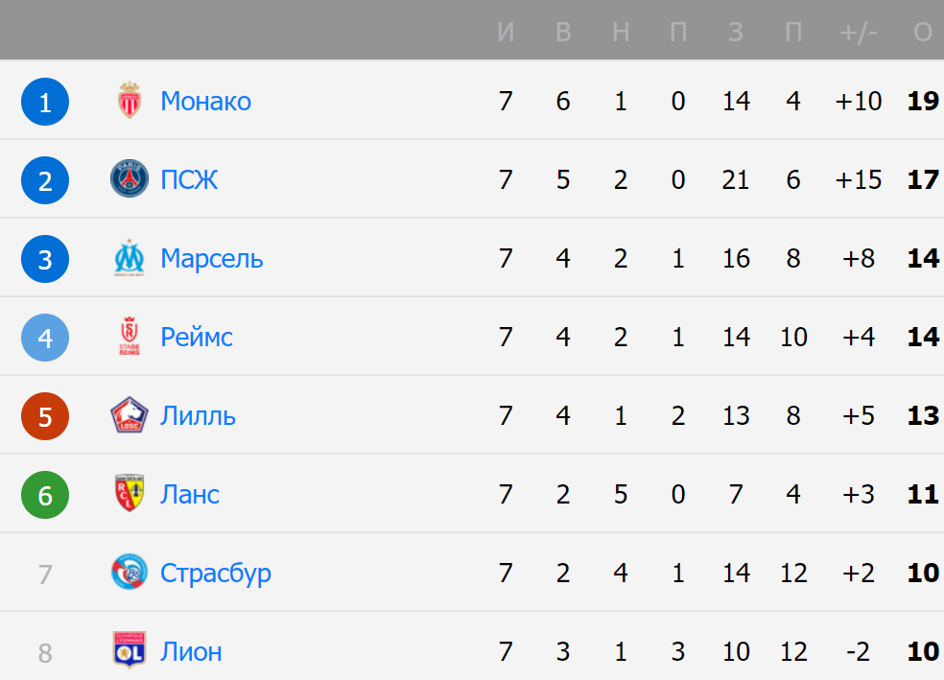Click the +/- goal difference column header
The image size is (944, 680).
tap(859, 32)
